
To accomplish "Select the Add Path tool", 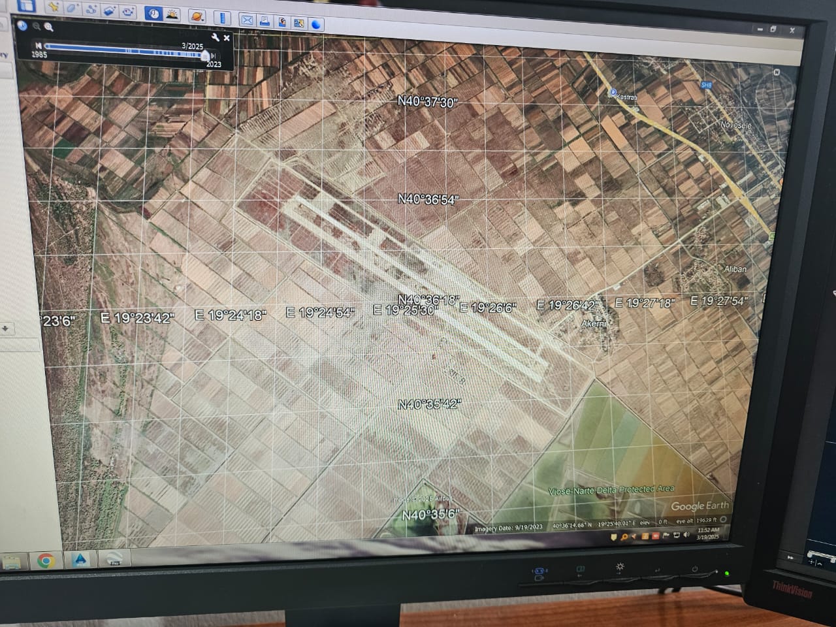I will tap(91, 10).
